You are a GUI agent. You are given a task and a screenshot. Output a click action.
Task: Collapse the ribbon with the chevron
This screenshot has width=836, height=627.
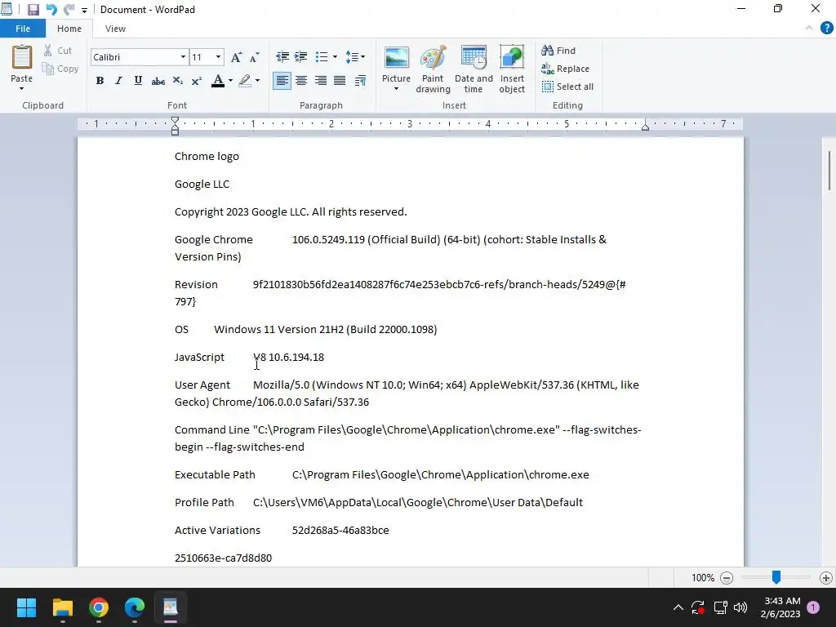pos(809,29)
